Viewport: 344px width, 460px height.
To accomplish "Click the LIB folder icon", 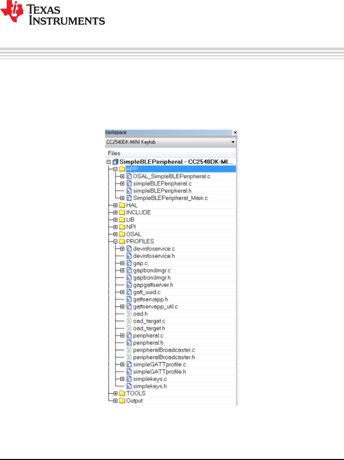I will (x=122, y=220).
